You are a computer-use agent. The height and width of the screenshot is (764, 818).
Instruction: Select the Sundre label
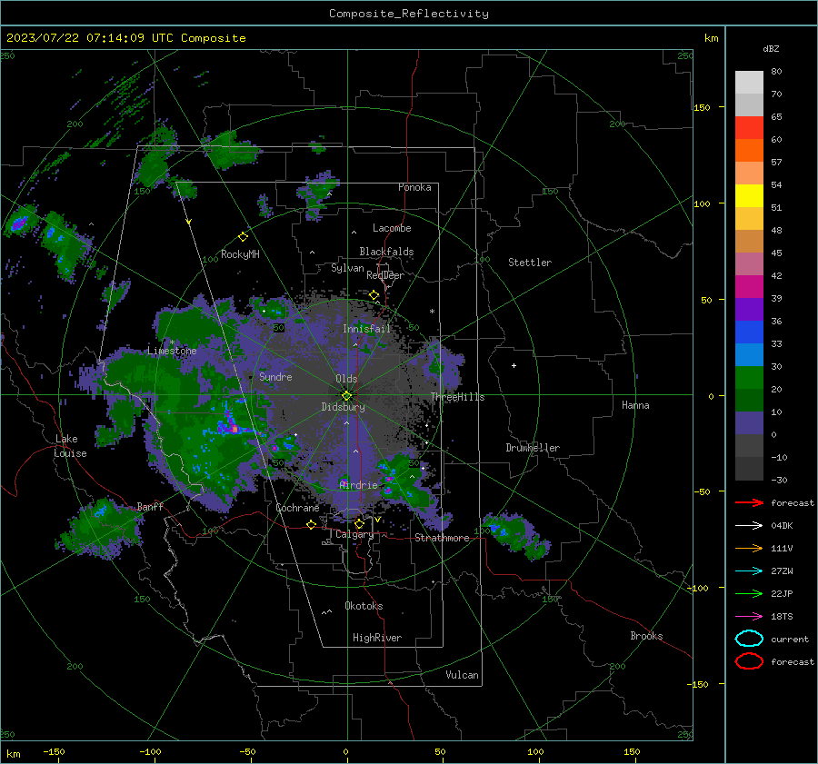(275, 376)
